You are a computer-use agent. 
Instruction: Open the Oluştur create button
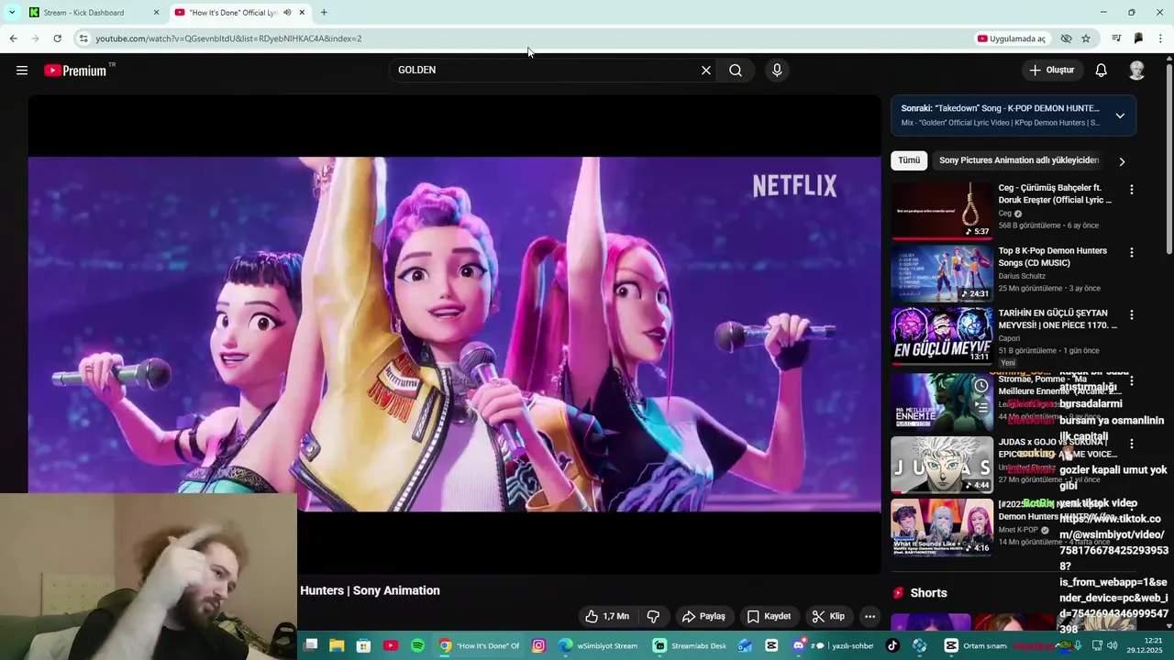click(x=1052, y=71)
